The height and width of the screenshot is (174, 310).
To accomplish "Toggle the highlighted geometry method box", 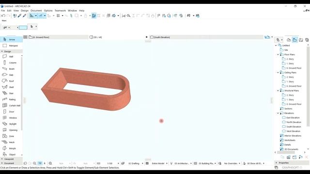I will (x=23, y=28).
